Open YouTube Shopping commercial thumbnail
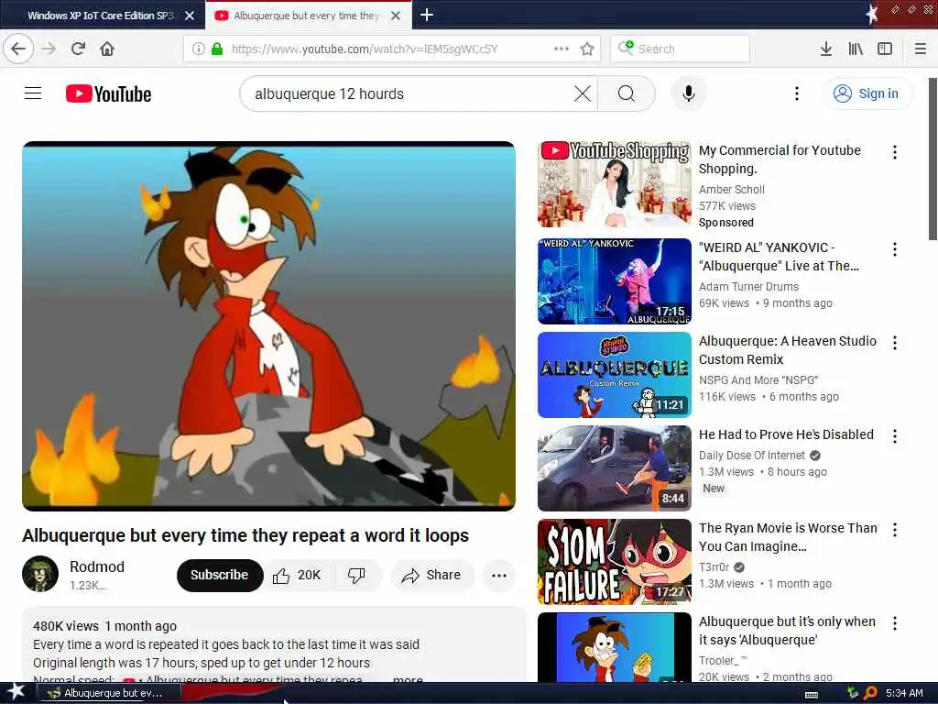938x704 pixels. coord(615,184)
